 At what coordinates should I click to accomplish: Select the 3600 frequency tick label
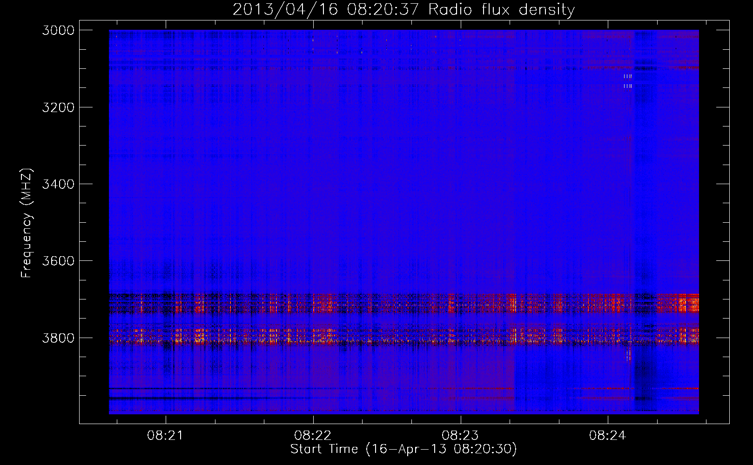58,261
